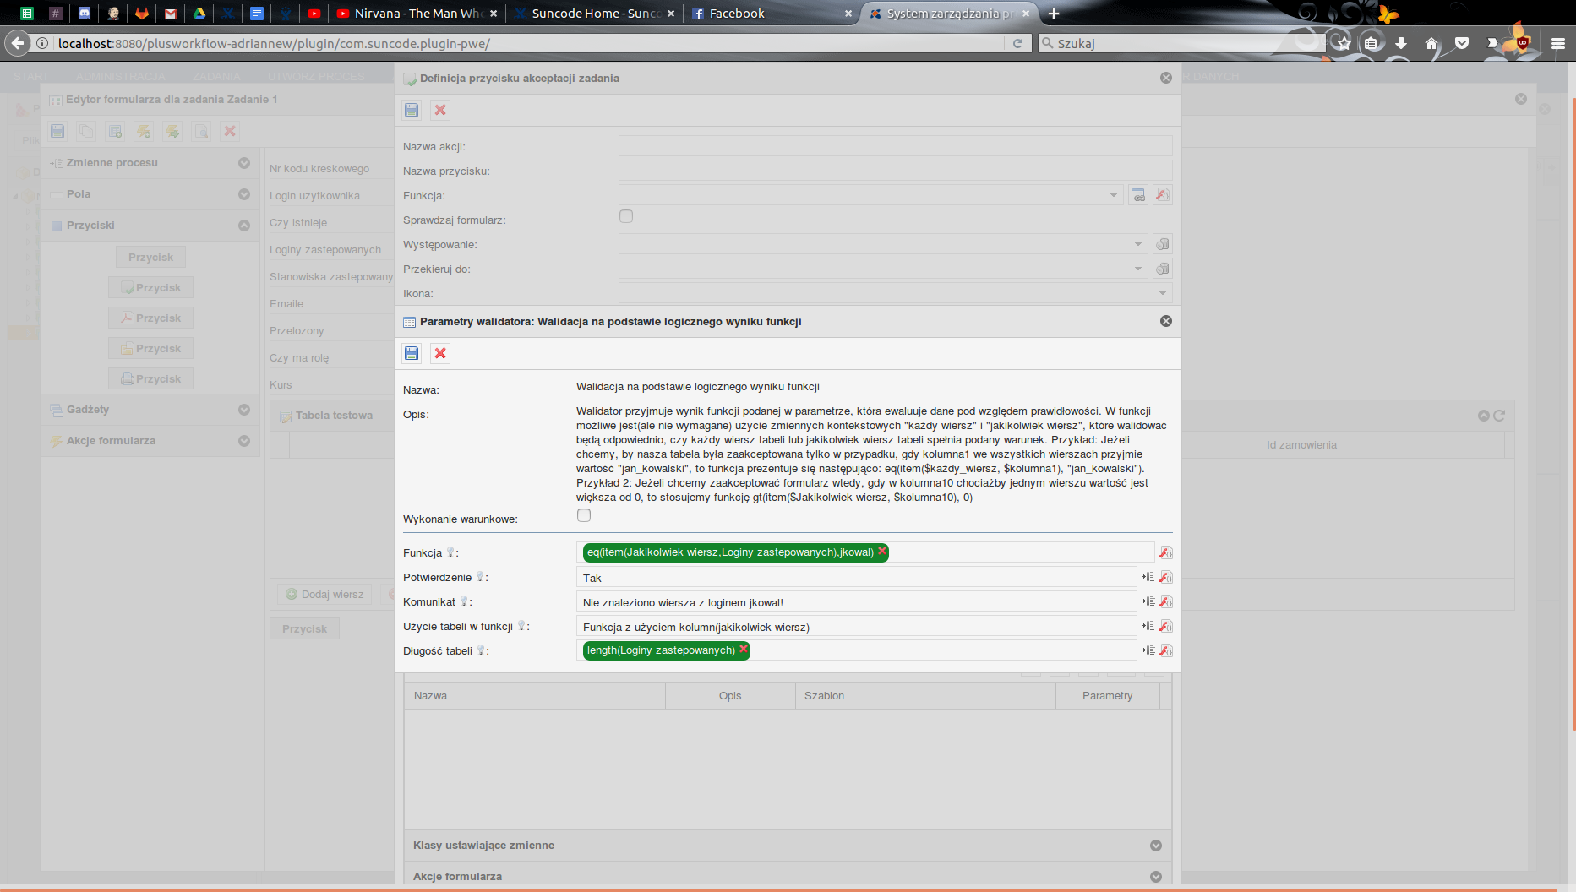Remove the length(Loginy zastepowanych) tag with its red x

744,649
